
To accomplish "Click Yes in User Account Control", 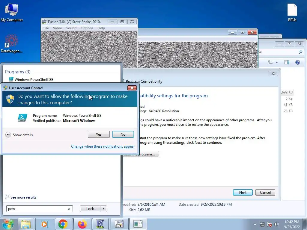I will [x=99, y=134].
